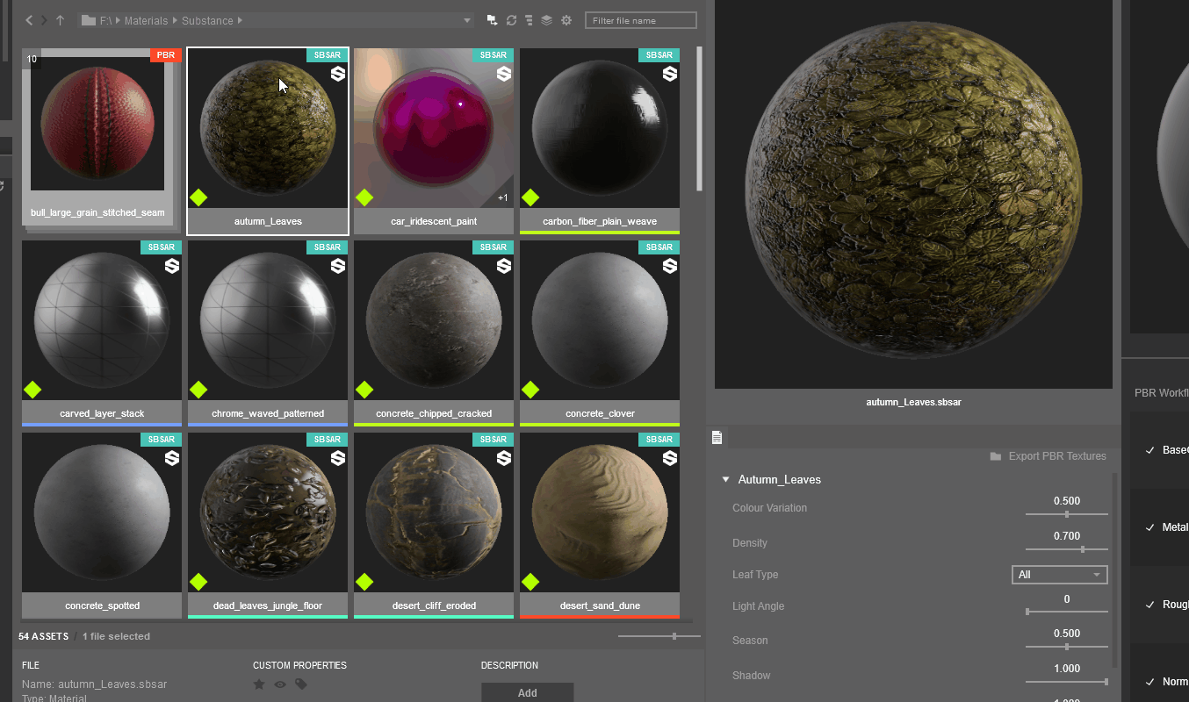
Task: Click Substance logo on desert_sand_dune thumbnail
Action: (670, 458)
